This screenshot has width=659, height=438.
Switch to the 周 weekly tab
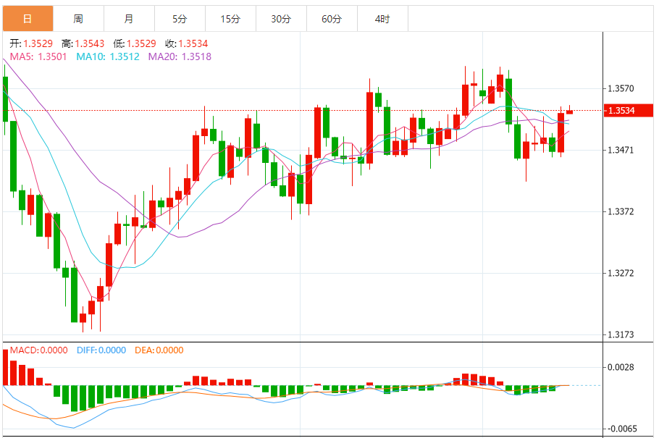pyautogui.click(x=79, y=19)
